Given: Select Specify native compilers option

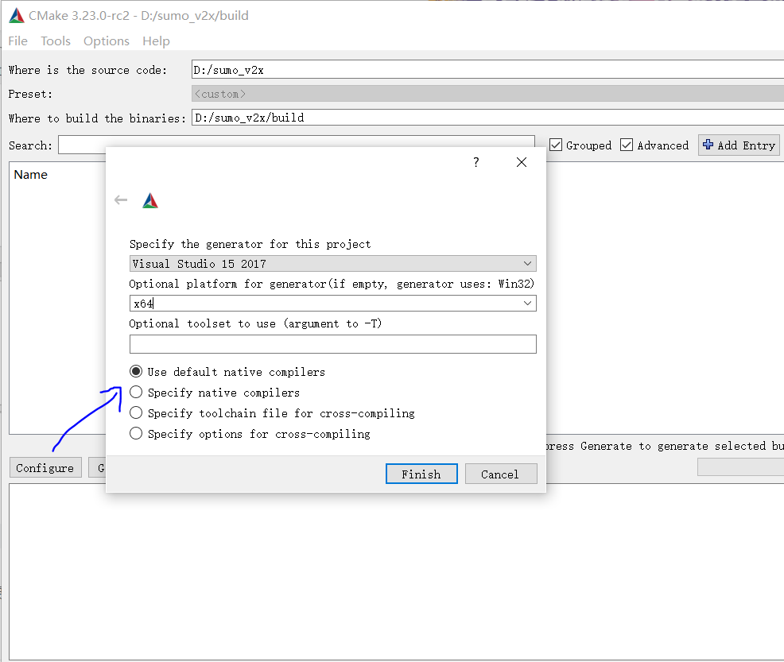Looking at the screenshot, I should (x=136, y=393).
